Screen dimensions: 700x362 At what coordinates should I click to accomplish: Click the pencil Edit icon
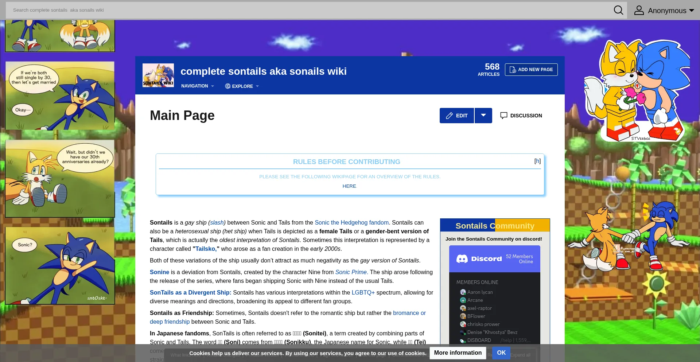[449, 116]
